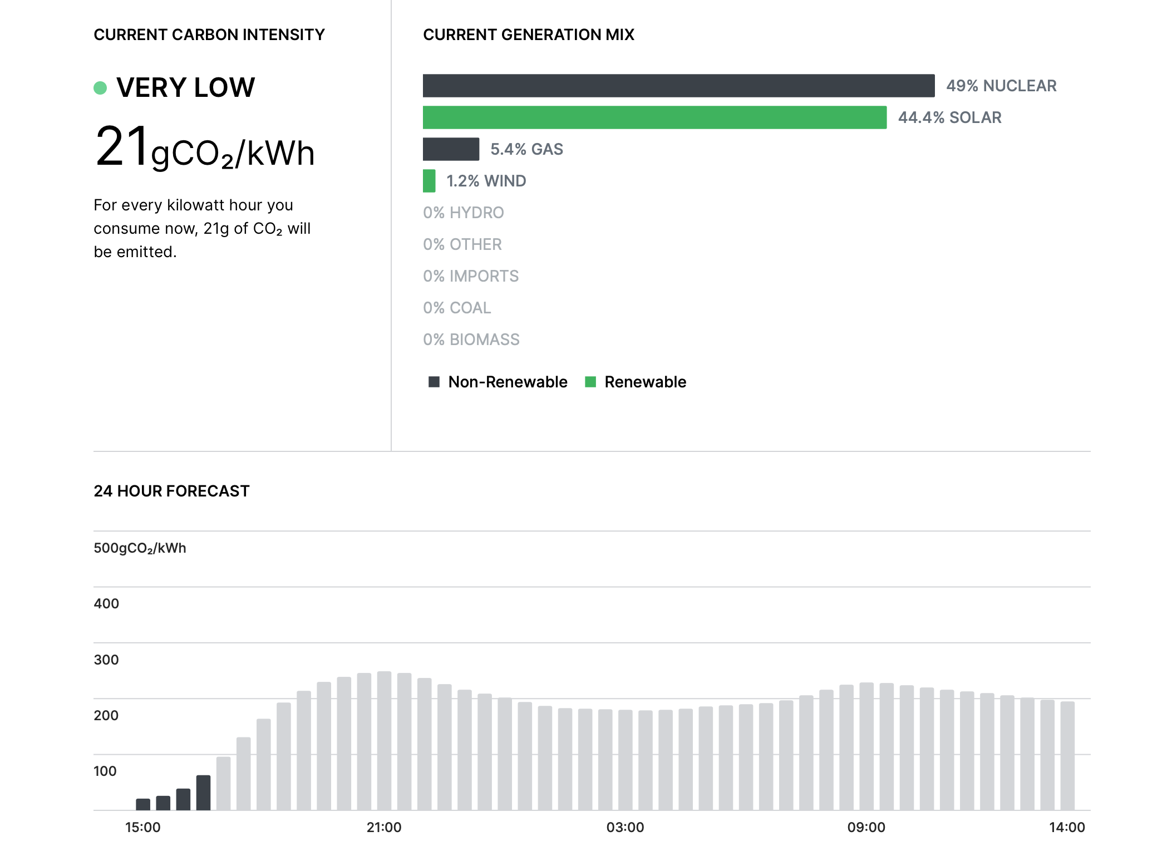Click the forecast bar above 03:00
This screenshot has width=1172, height=846.
pos(625,760)
